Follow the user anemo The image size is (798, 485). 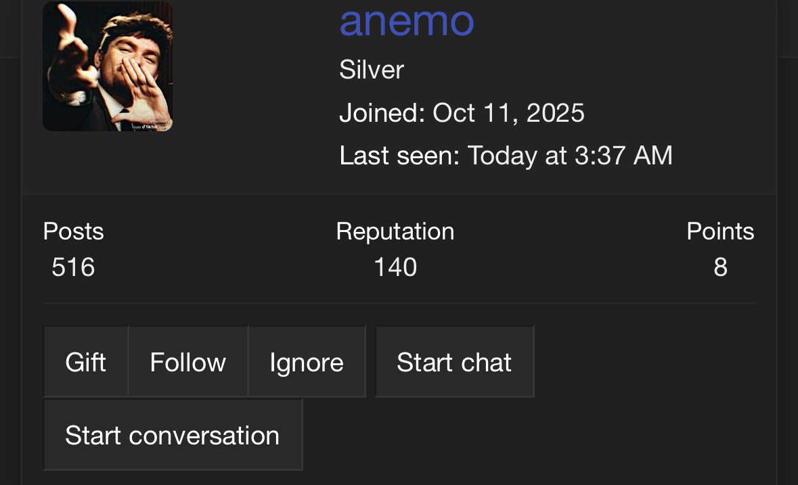187,361
